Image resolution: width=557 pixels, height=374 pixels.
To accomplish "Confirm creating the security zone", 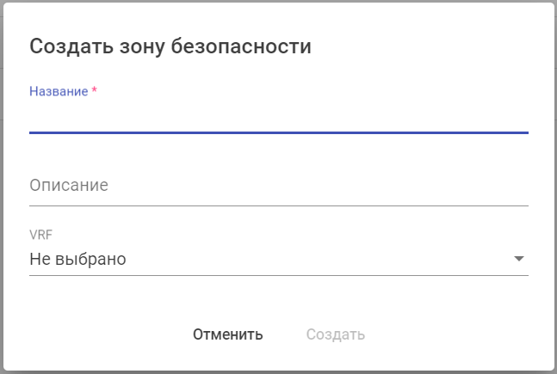I will (335, 334).
